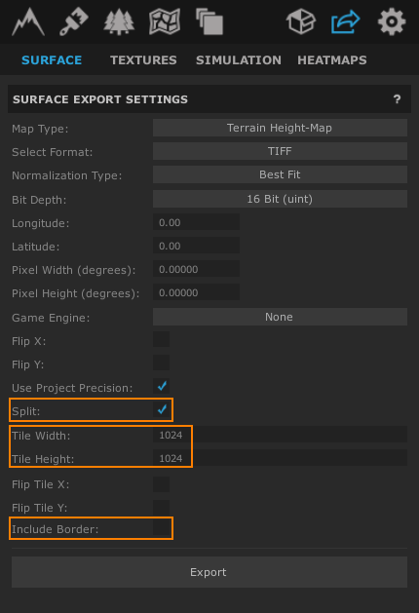Select the paint brush tool icon
419x613 pixels.
[x=73, y=21]
